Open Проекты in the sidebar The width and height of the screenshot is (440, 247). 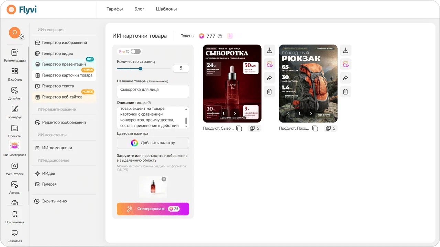coord(14,131)
